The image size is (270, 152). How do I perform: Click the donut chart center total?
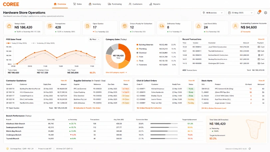[118, 56]
